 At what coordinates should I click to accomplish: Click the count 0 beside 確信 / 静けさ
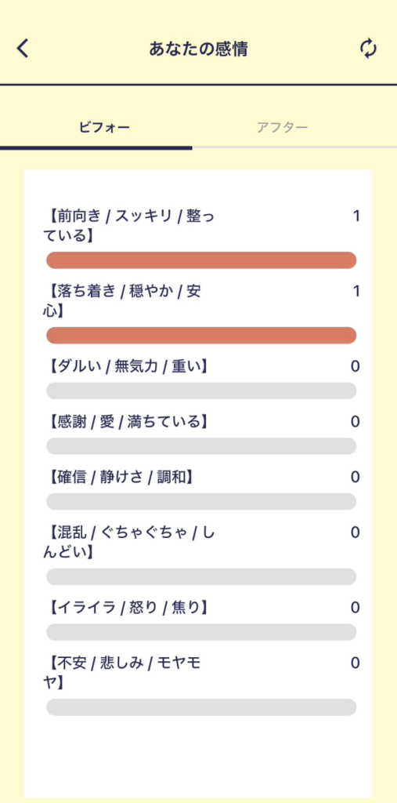coord(355,478)
